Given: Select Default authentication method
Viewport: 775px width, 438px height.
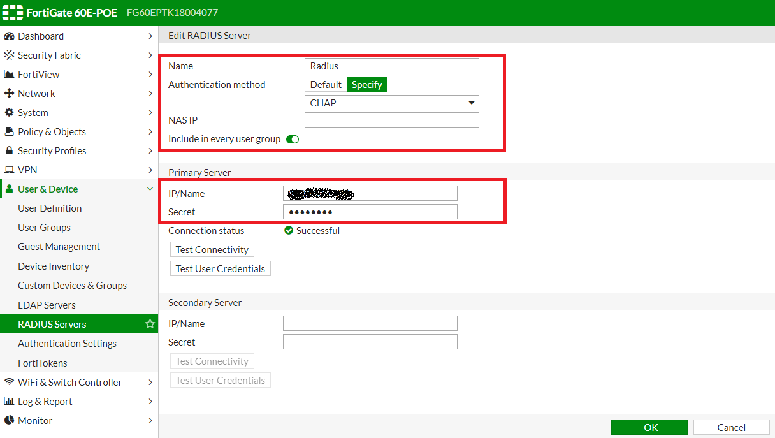Looking at the screenshot, I should coord(326,84).
